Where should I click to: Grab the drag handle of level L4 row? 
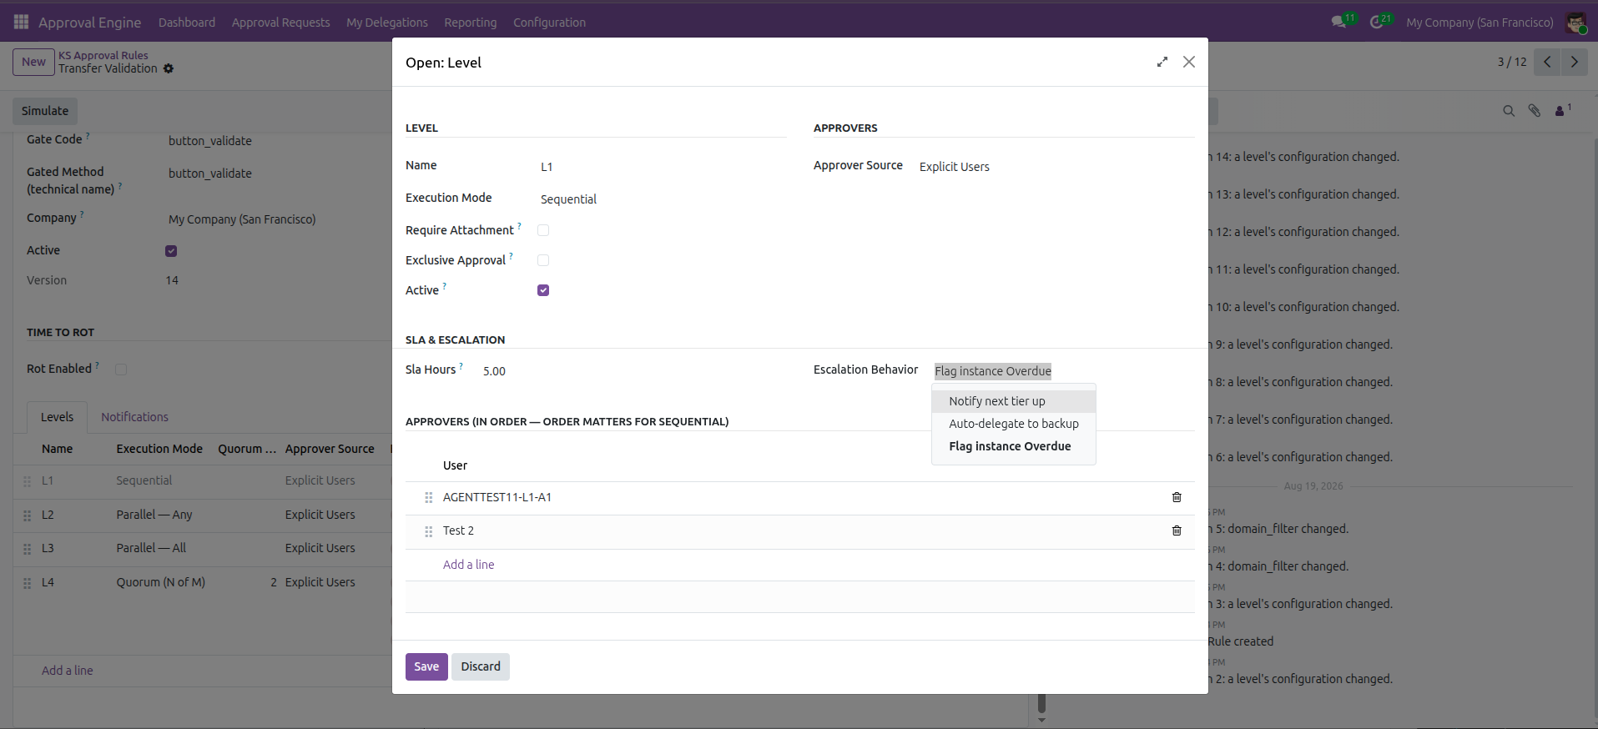(x=27, y=583)
